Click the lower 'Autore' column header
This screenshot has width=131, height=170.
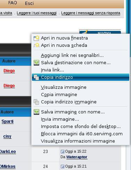pos(7,112)
